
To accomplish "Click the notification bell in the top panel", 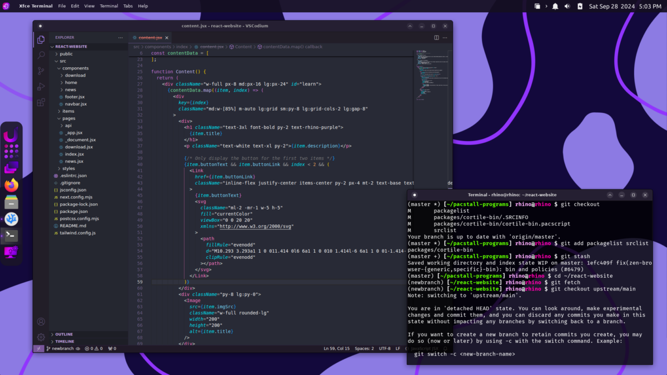I will pyautogui.click(x=555, y=6).
